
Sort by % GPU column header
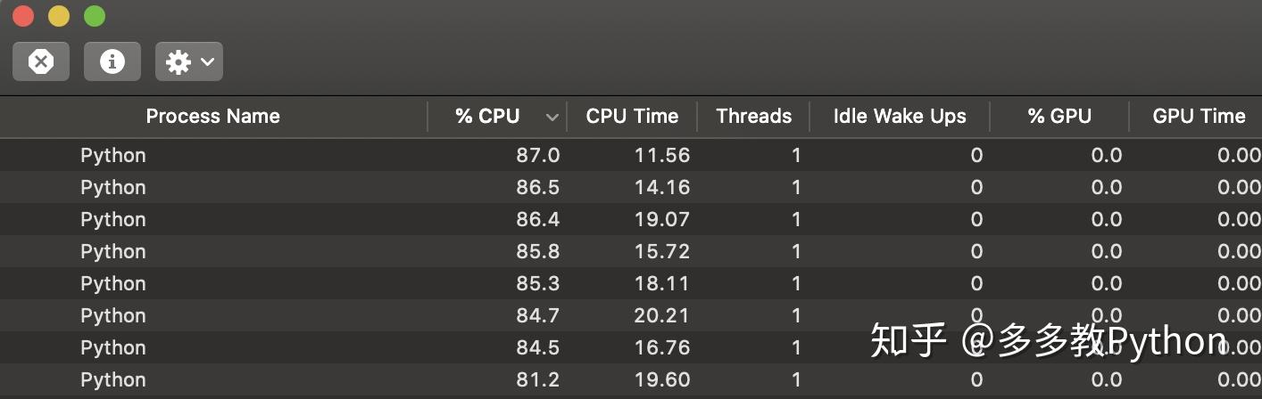click(1059, 116)
